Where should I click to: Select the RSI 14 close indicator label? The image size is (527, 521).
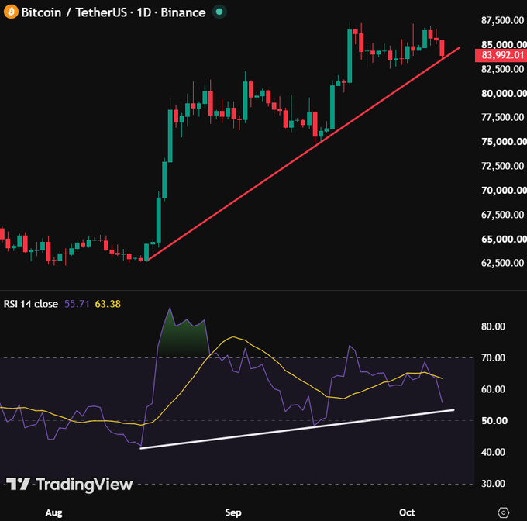click(31, 304)
